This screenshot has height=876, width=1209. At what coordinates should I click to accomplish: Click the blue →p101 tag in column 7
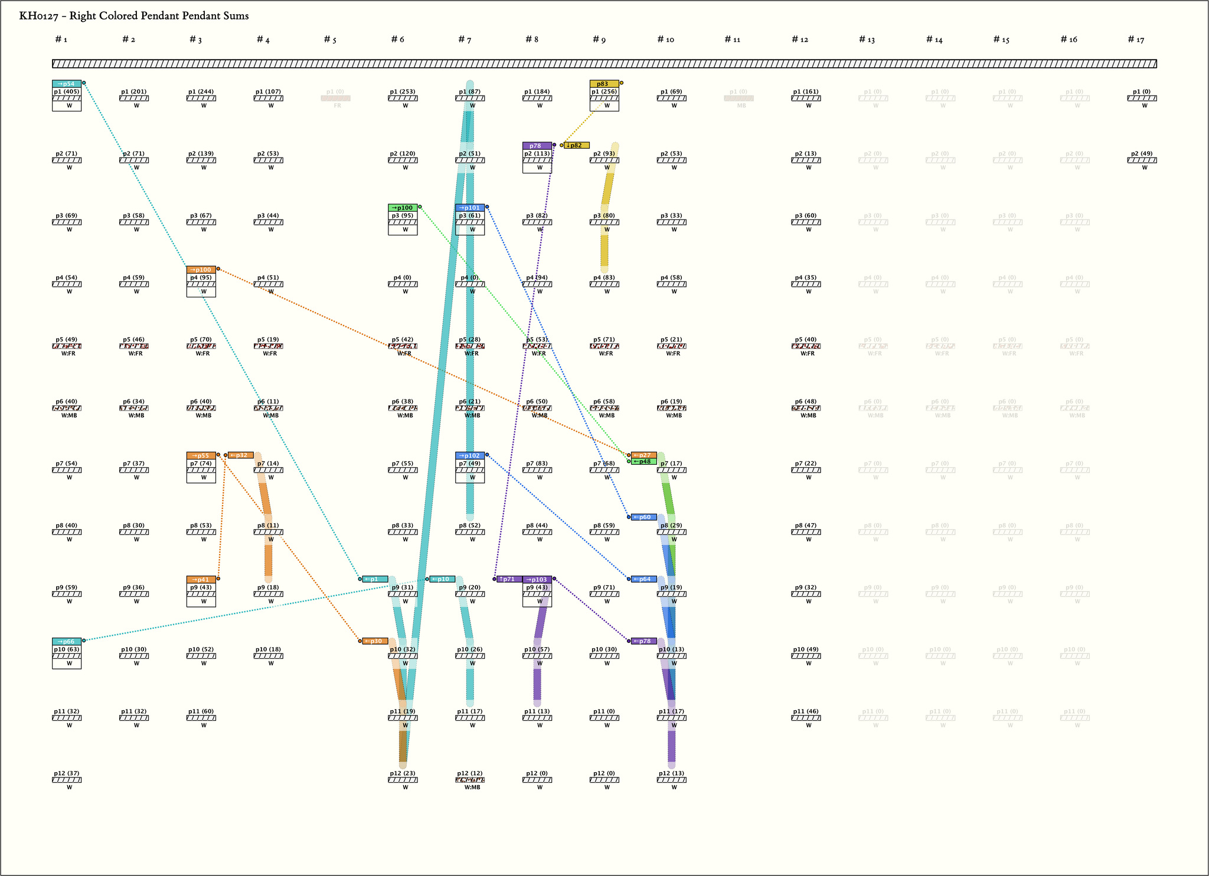point(470,208)
